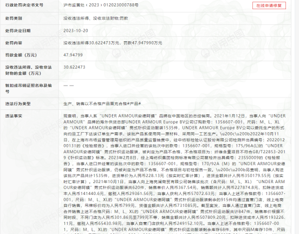This screenshot has width=299, height=234.
Task: Select the 处罚内容 row label
Action: point(14,43)
